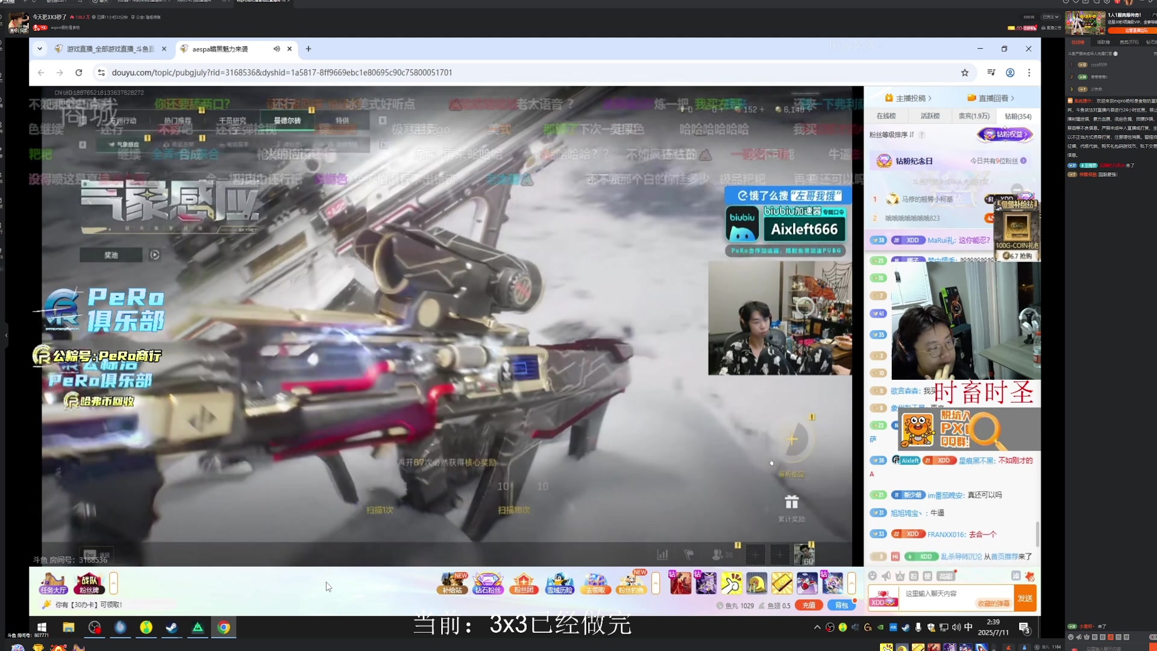Expand 今日共有9位粉丝 arrow

coord(1024,161)
